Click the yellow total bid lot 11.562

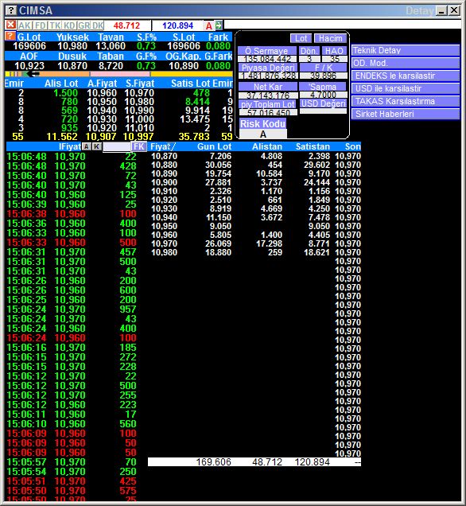coord(61,137)
